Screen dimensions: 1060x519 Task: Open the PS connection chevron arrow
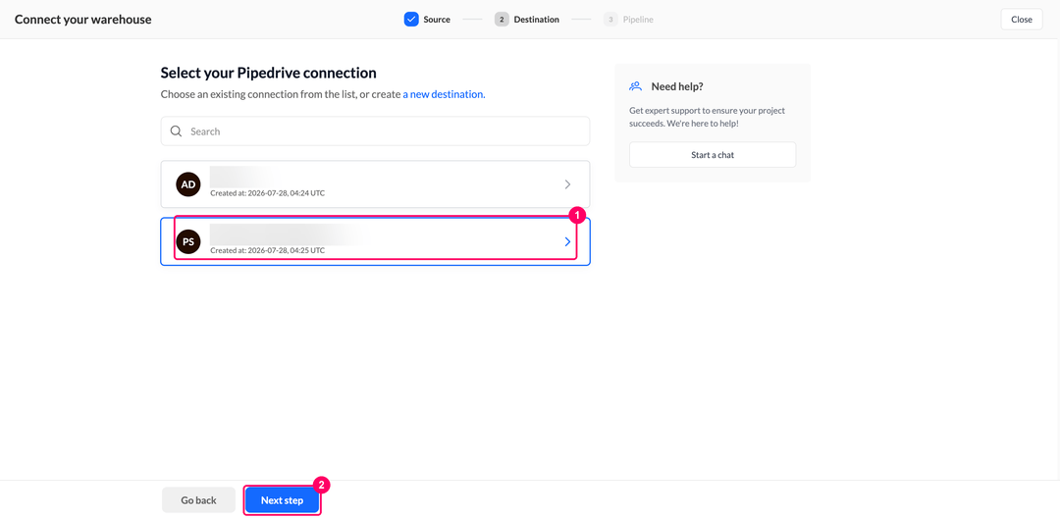567,241
